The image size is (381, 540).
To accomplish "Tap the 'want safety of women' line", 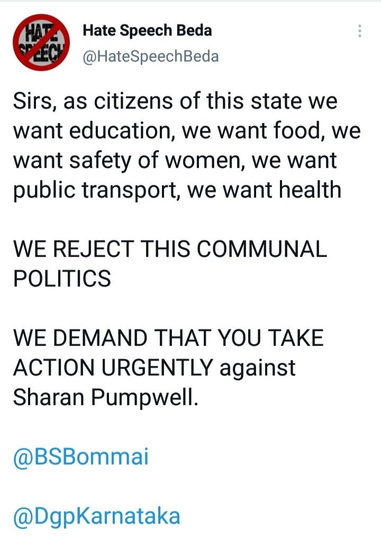I will click(x=175, y=160).
